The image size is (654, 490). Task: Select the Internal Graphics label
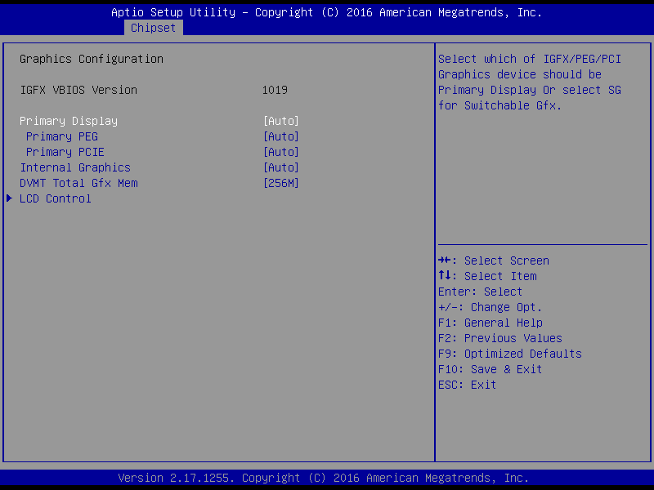point(75,167)
